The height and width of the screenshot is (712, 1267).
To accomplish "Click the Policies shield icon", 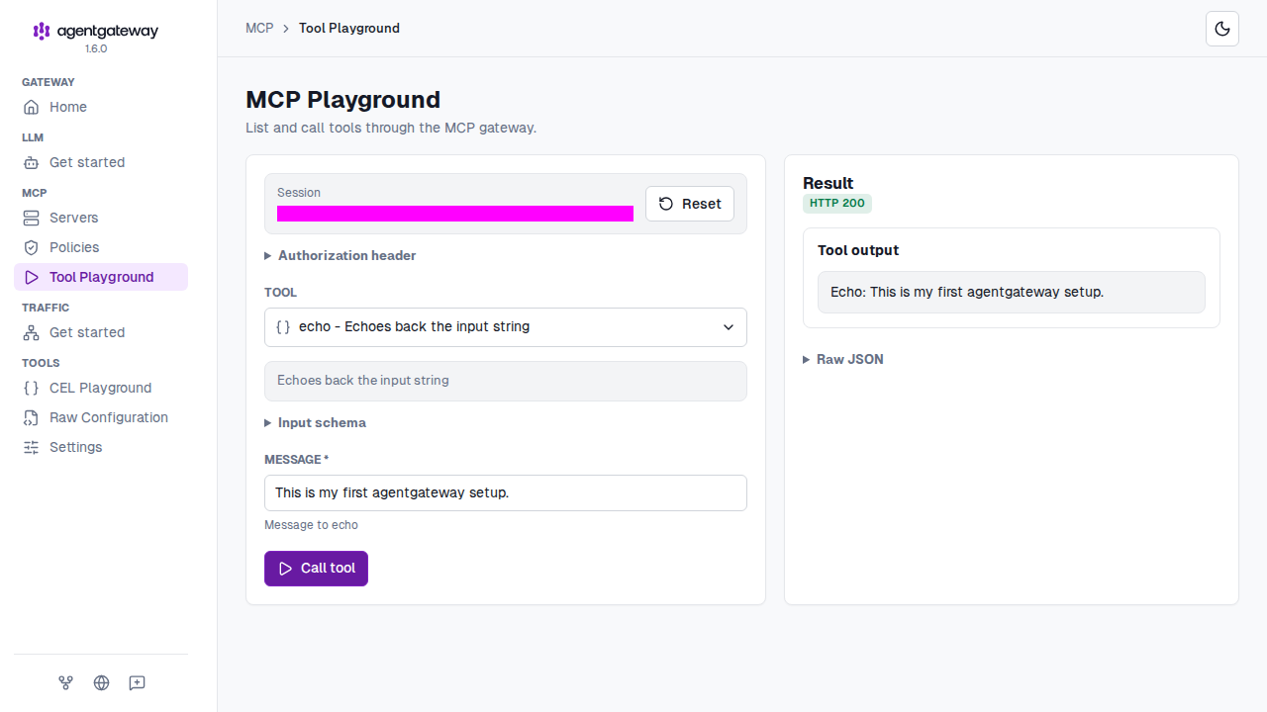I will [x=32, y=247].
